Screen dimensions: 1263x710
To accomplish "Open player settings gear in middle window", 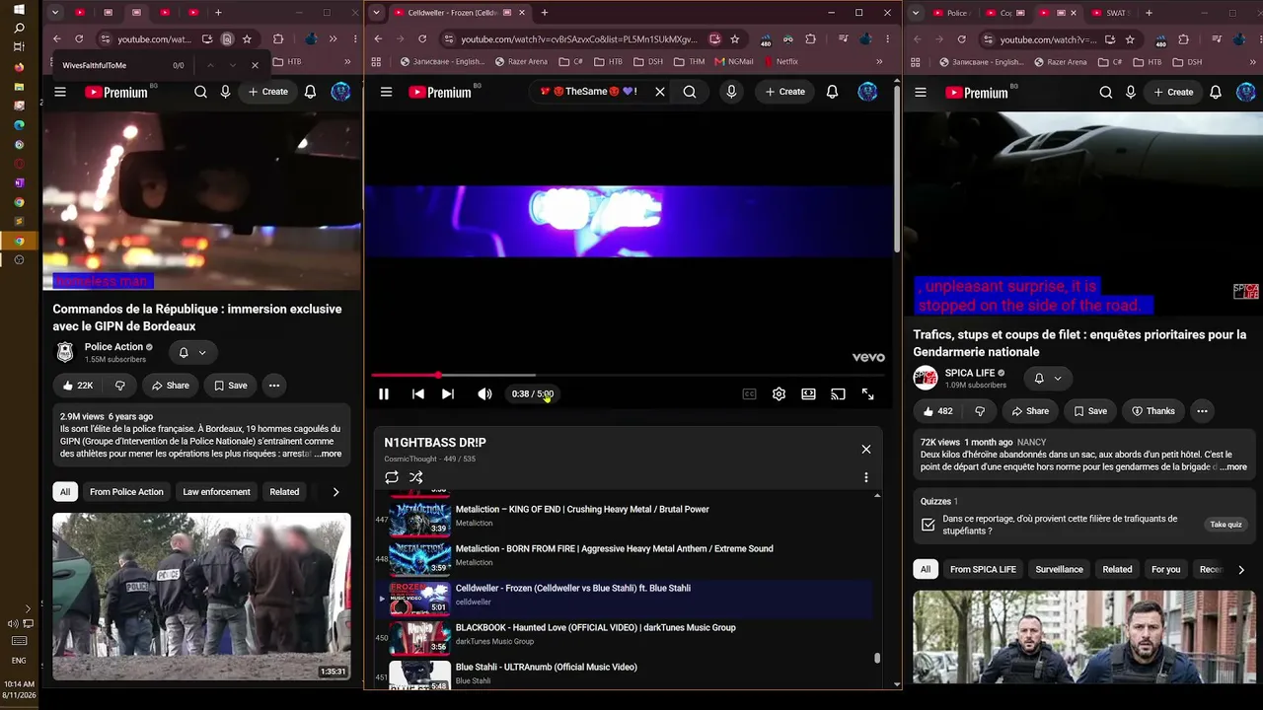I will 779,394.
